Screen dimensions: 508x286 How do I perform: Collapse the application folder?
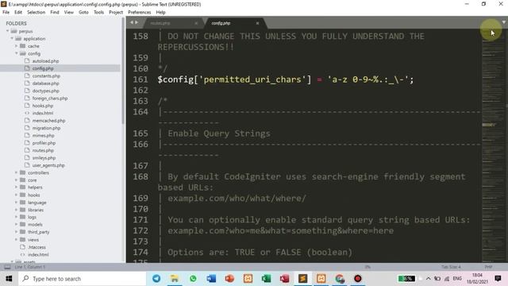[x=13, y=39]
